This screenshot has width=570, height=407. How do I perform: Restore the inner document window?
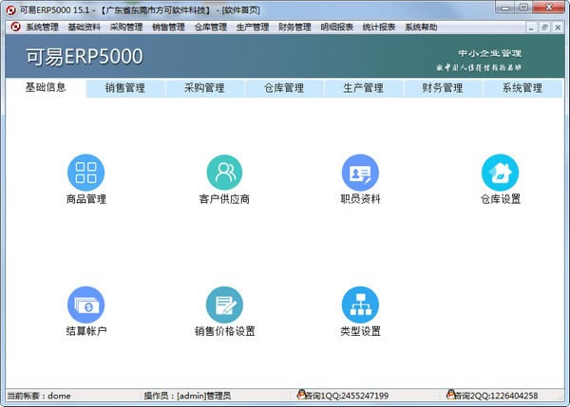544,28
